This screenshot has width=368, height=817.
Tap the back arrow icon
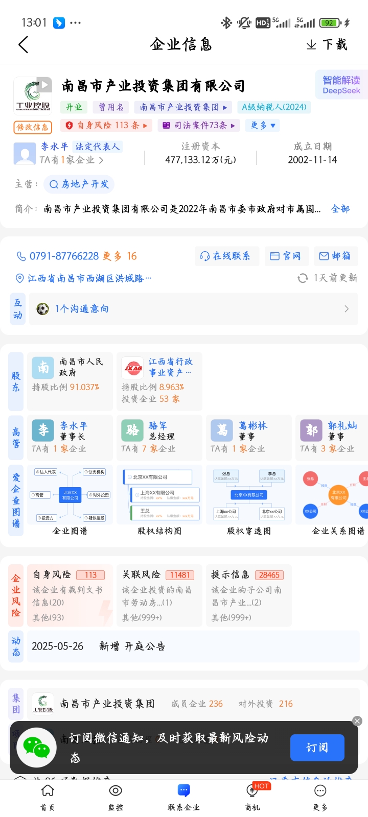(x=23, y=45)
